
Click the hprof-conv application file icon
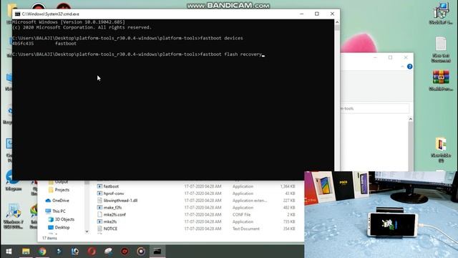click(x=99, y=193)
